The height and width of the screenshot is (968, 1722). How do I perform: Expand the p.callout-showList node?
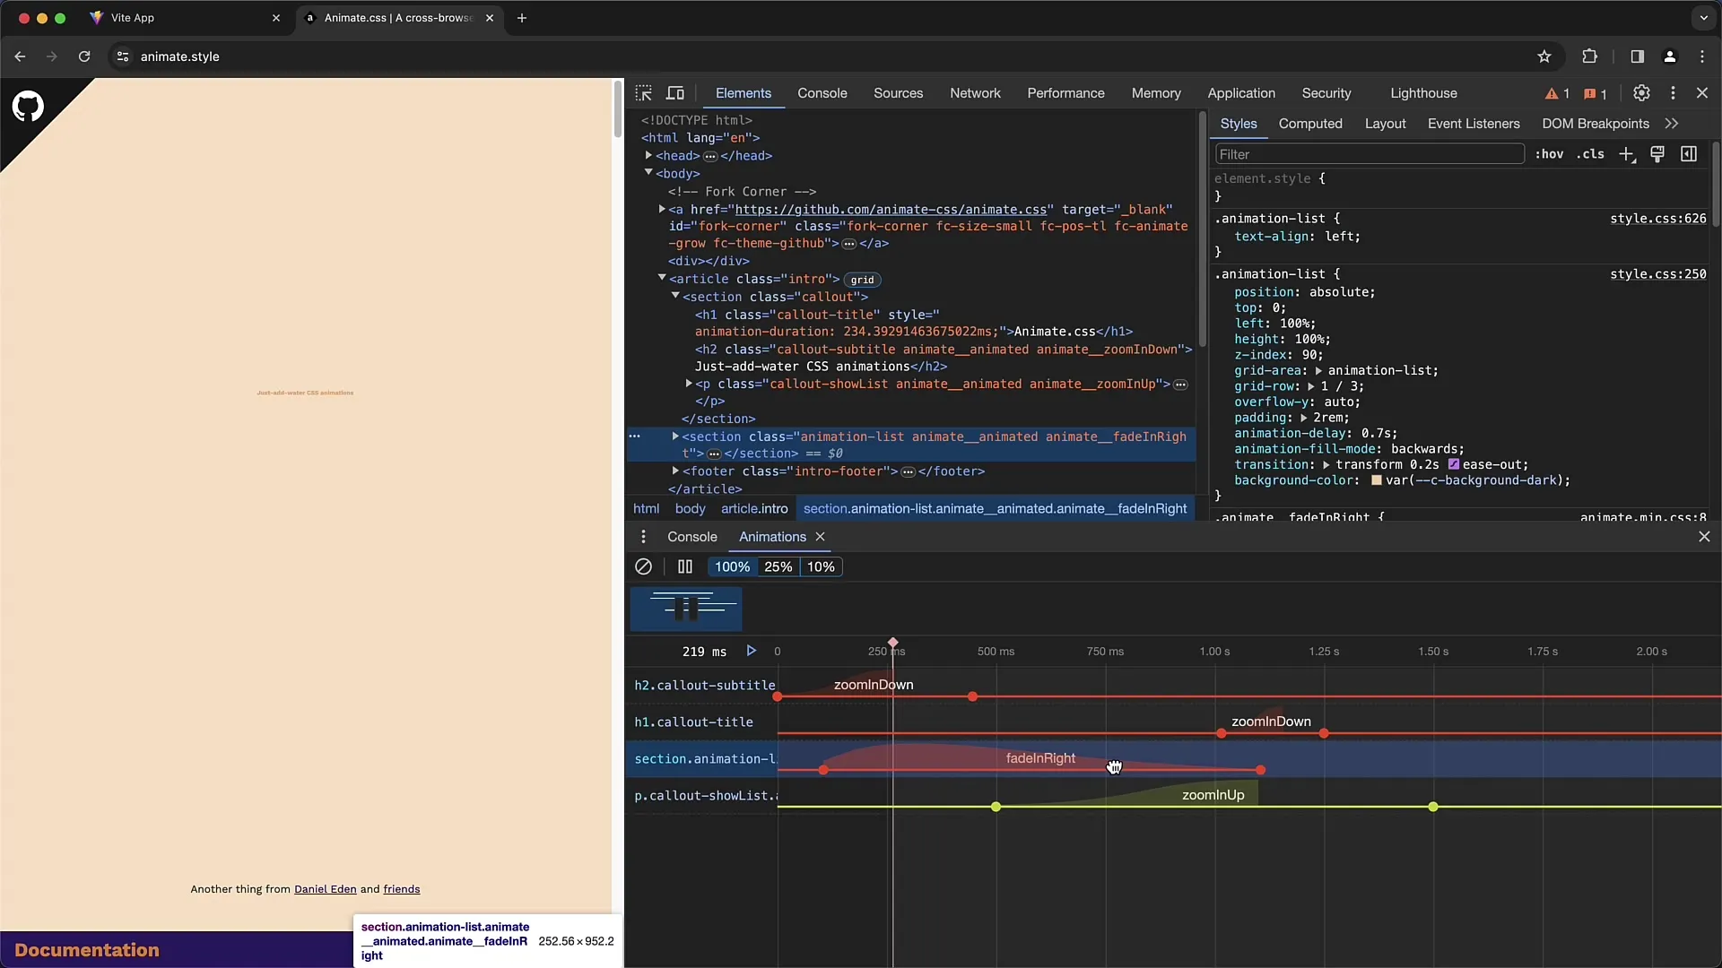point(689,383)
